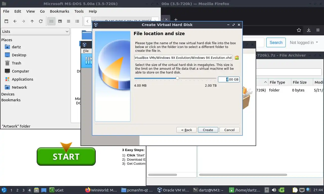
Task: Switch to /home/dartz archiver taskbar entry
Action: tap(245, 190)
